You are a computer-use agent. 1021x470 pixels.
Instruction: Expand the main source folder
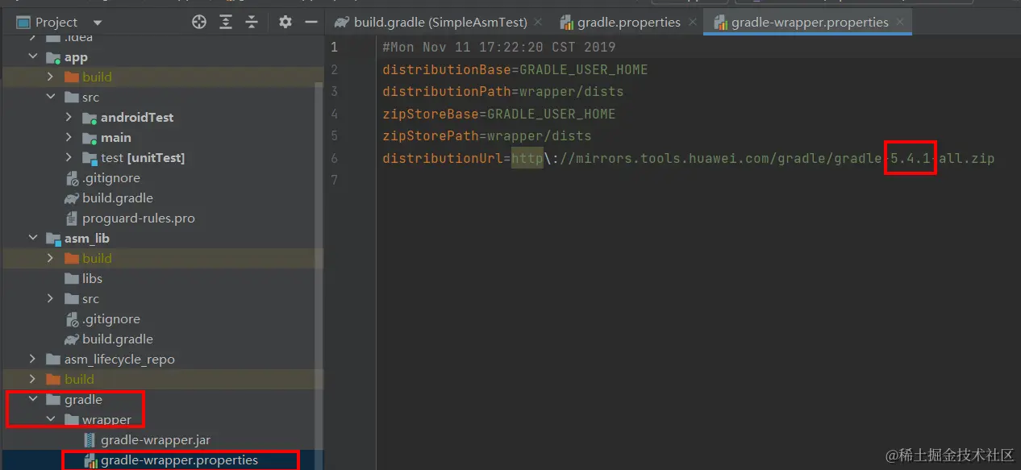pyautogui.click(x=69, y=138)
